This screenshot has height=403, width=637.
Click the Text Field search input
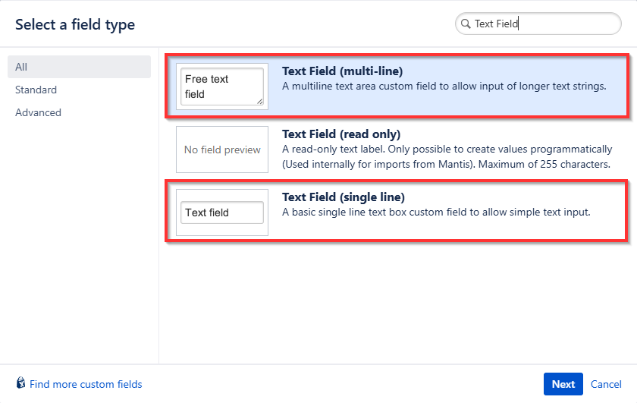click(x=542, y=24)
